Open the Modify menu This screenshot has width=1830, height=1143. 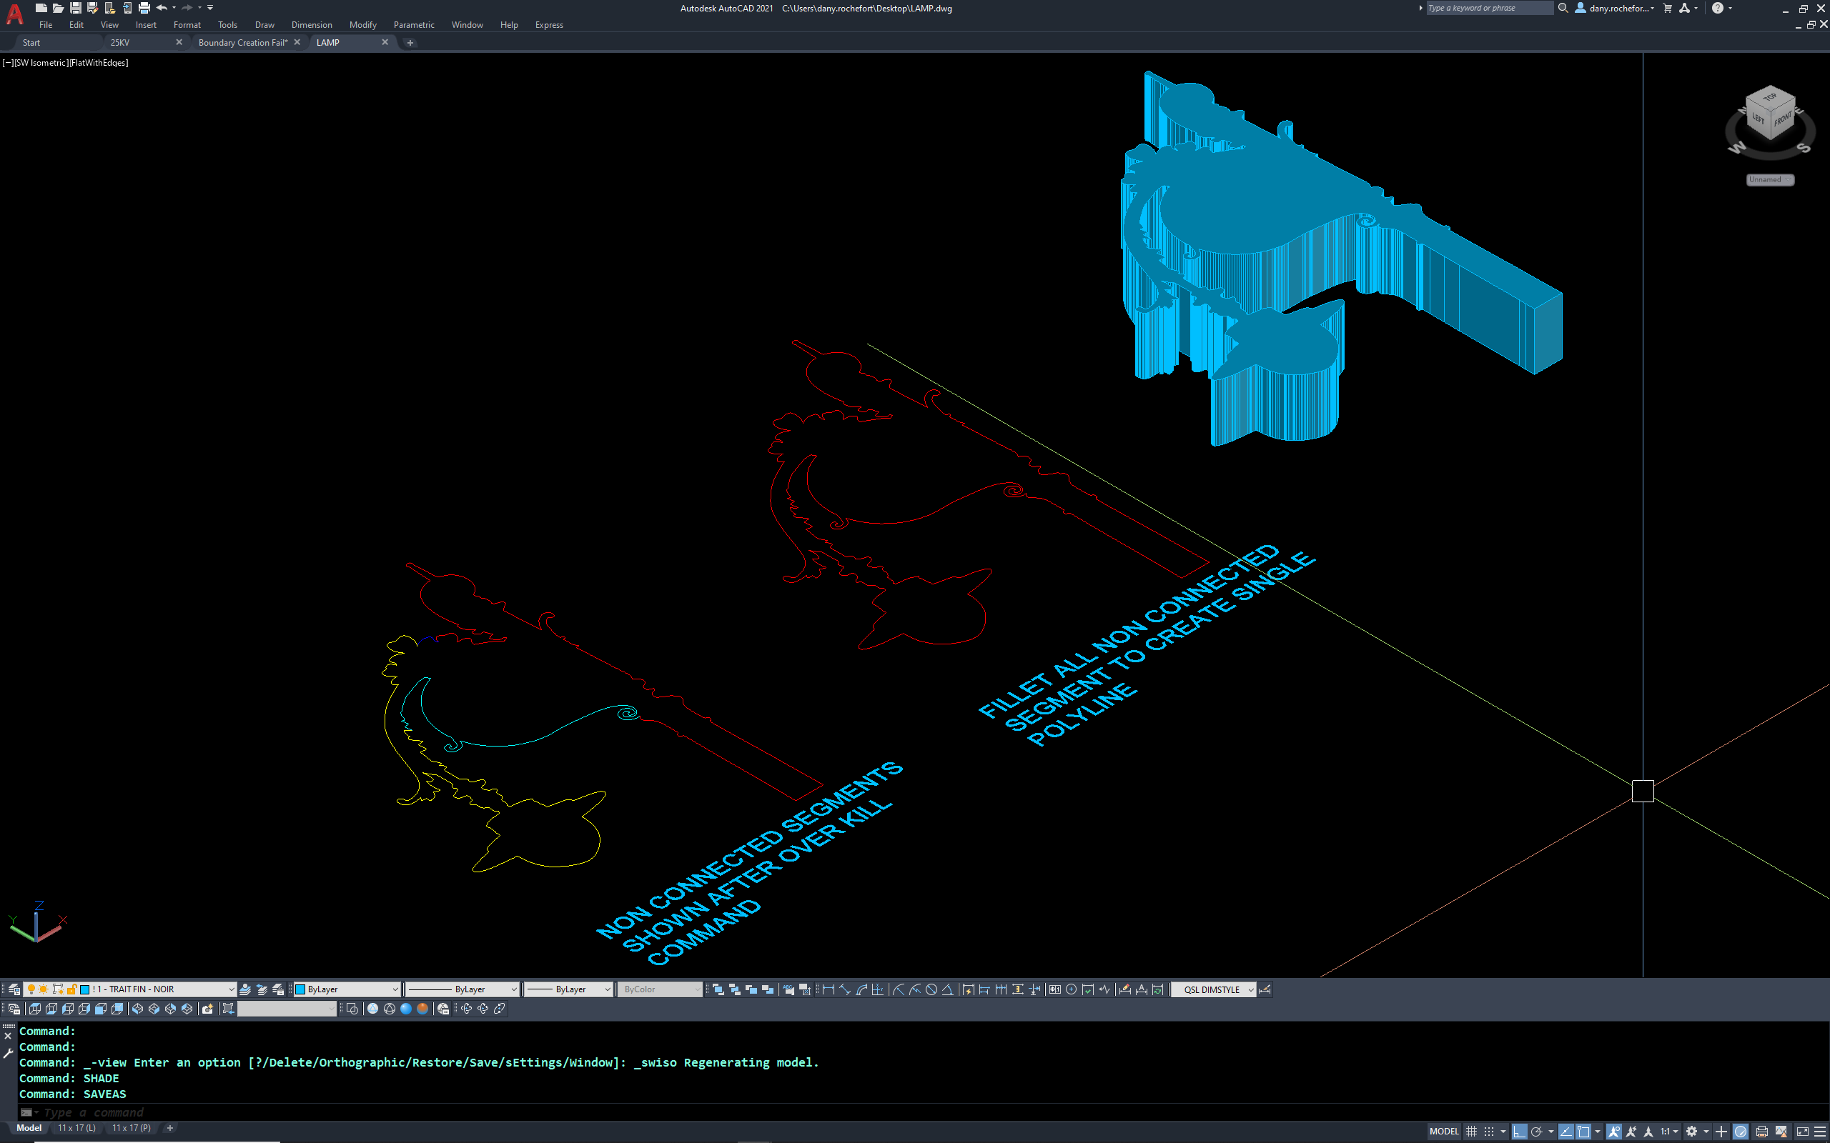[362, 24]
